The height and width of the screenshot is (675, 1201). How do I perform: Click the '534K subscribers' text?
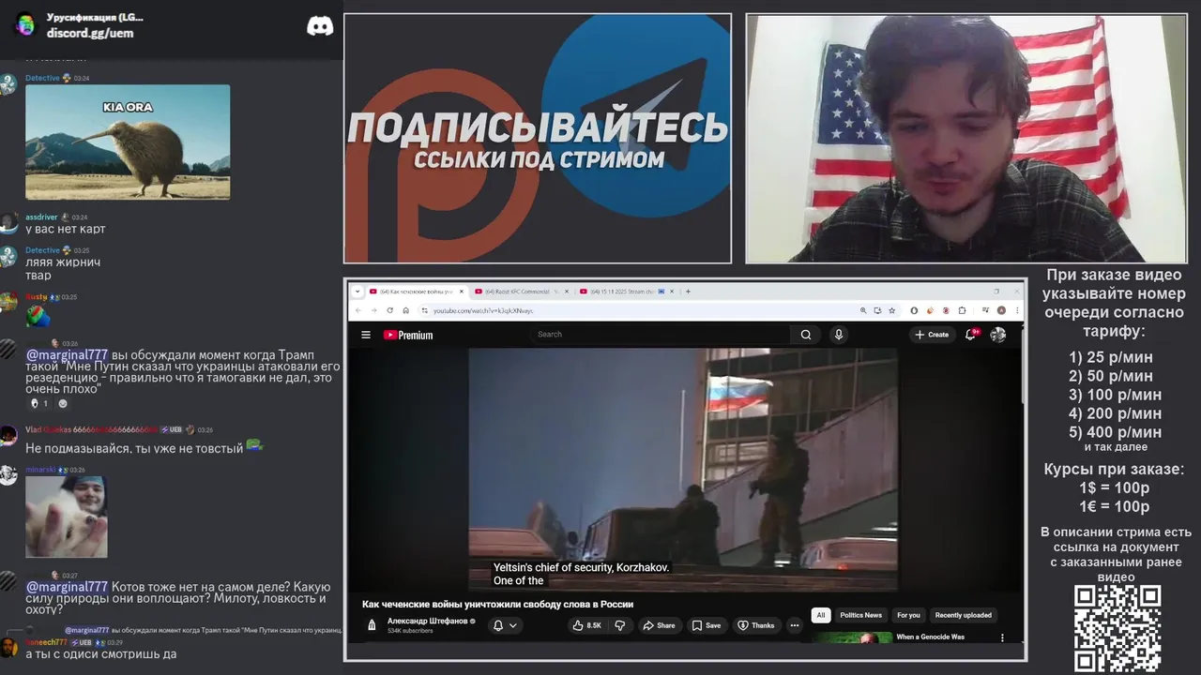(x=410, y=631)
